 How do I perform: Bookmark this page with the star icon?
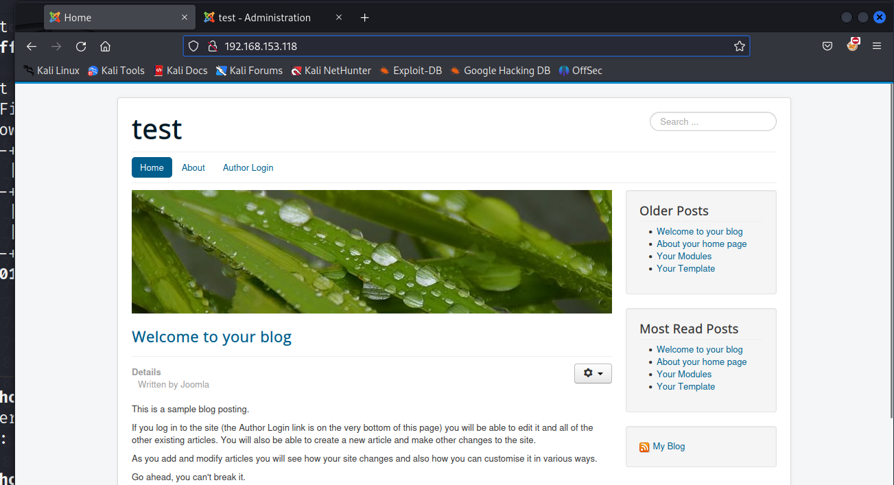tap(739, 47)
